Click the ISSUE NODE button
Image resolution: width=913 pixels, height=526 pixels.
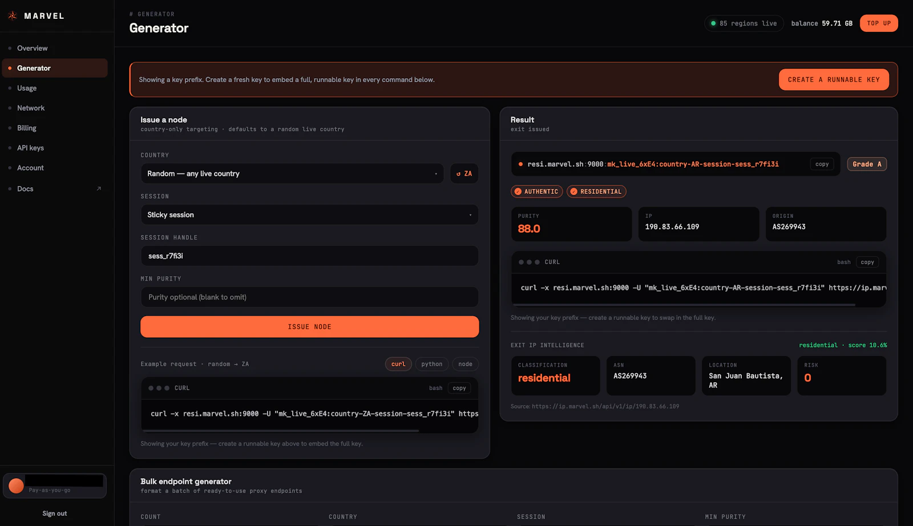(309, 327)
